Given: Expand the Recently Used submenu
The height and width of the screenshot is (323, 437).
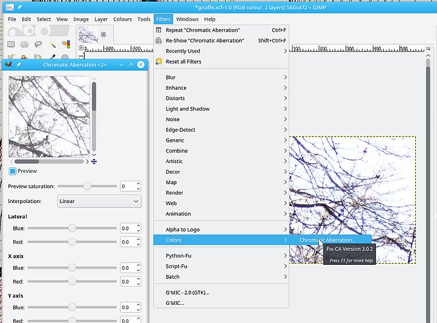Looking at the screenshot, I should pos(222,51).
